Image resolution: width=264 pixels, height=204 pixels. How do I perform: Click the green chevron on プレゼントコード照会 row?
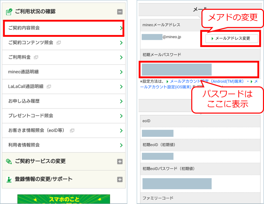(x=121, y=116)
